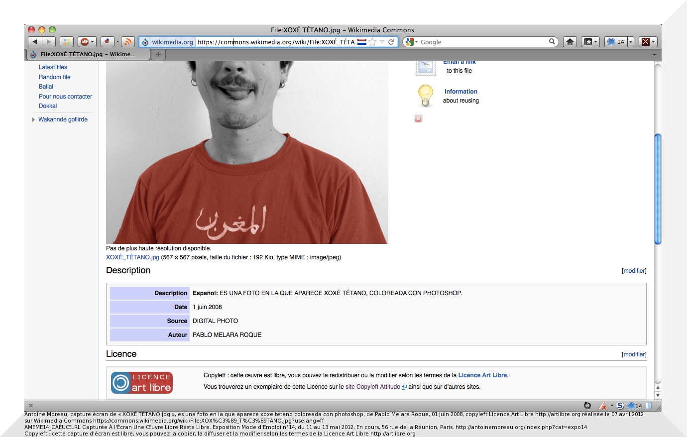Open the Google search engine dropdown

[x=411, y=42]
